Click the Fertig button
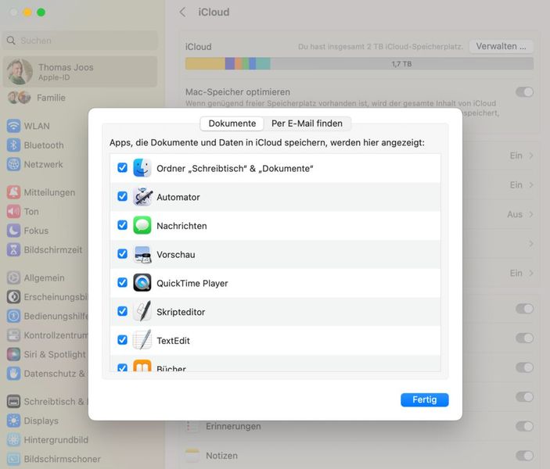This screenshot has height=469, width=550. [424, 400]
